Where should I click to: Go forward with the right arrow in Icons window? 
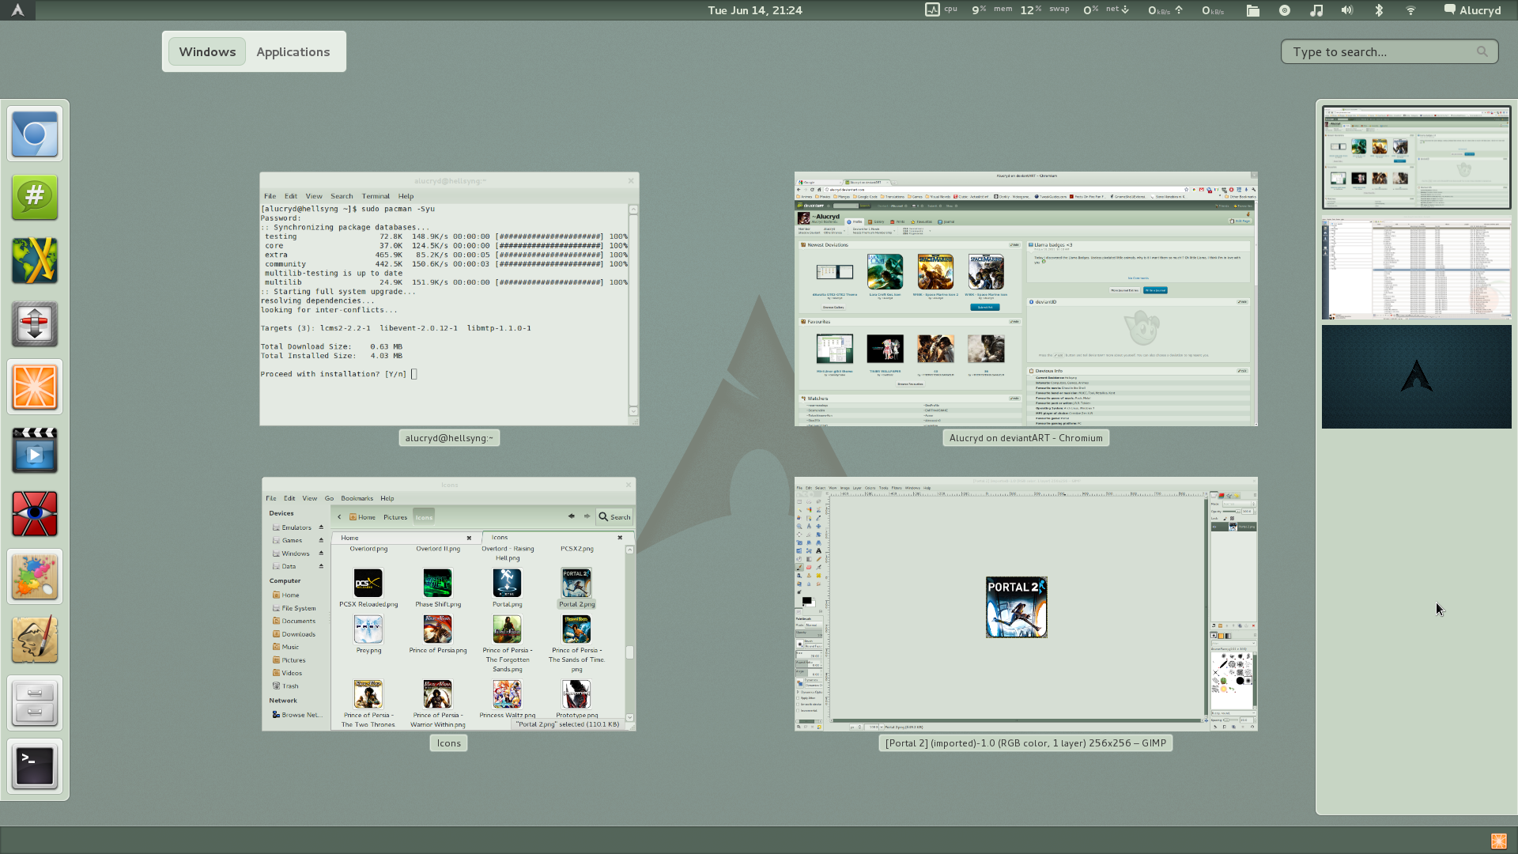coord(587,516)
